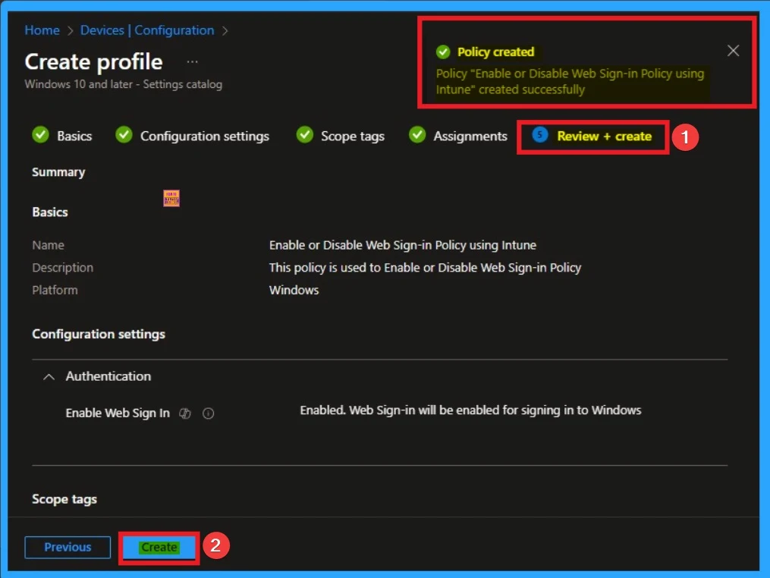This screenshot has width=770, height=578.
Task: Click the Assignments step checkmark icon
Action: point(417,134)
